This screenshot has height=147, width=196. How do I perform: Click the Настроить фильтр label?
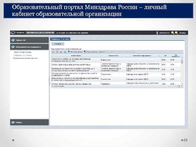[76, 52]
